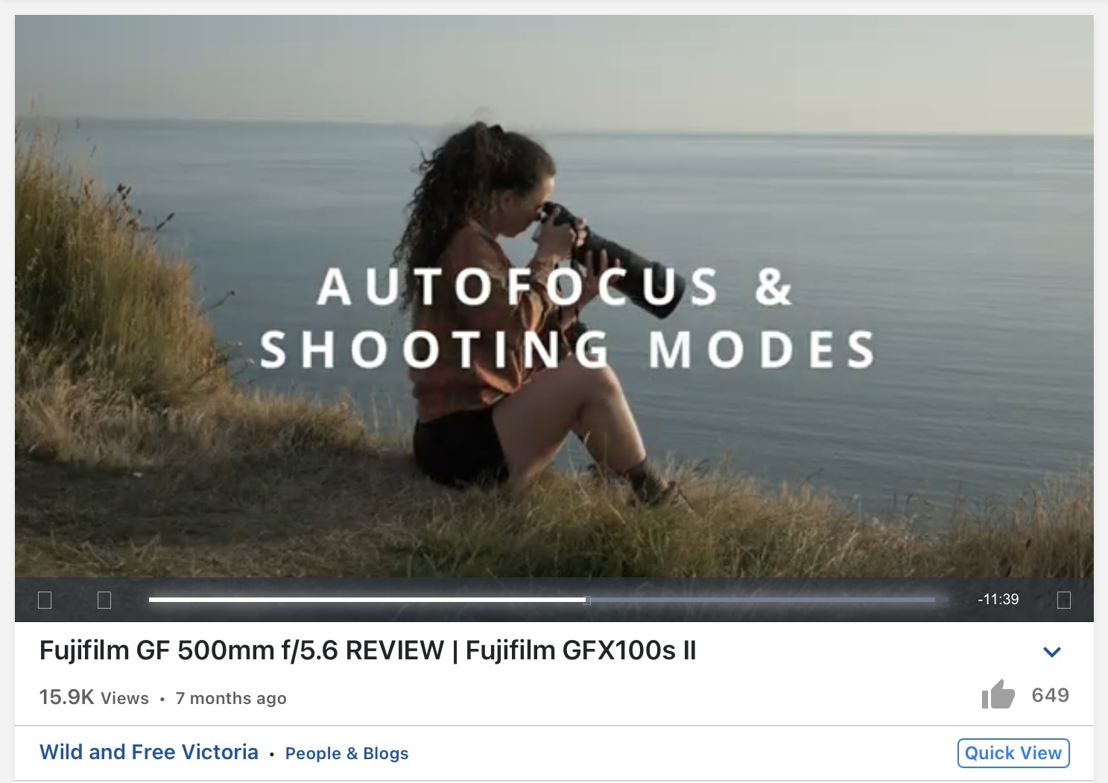Click the 7 months ago upload date
Viewport: 1108px width, 783px height.
pyautogui.click(x=231, y=698)
